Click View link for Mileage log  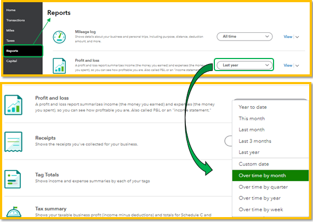pos(288,37)
